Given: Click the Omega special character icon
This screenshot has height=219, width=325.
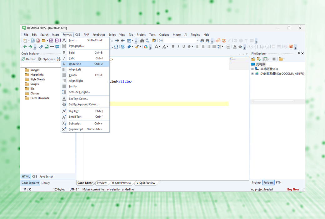Looking at the screenshot, I should tap(116, 47).
